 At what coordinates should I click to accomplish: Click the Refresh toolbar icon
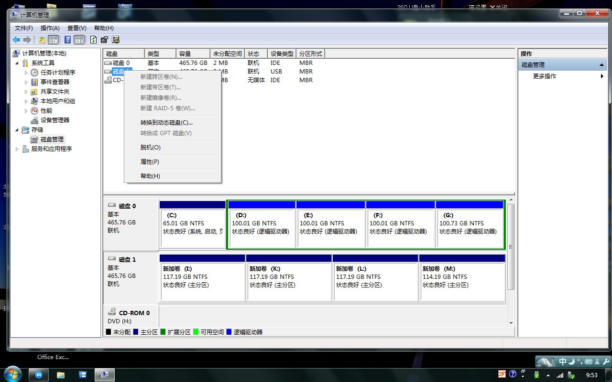pos(93,40)
